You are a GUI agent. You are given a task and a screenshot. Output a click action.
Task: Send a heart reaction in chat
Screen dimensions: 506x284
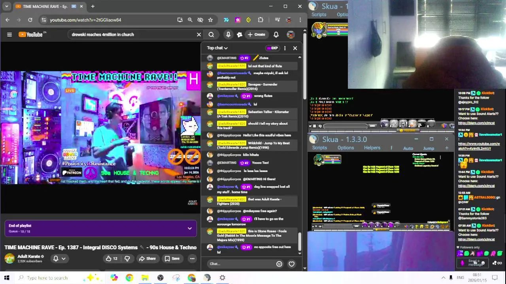(291, 264)
